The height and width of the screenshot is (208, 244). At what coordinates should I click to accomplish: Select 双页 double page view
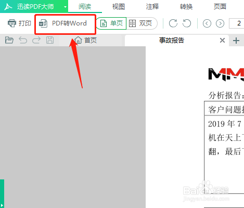point(142,23)
